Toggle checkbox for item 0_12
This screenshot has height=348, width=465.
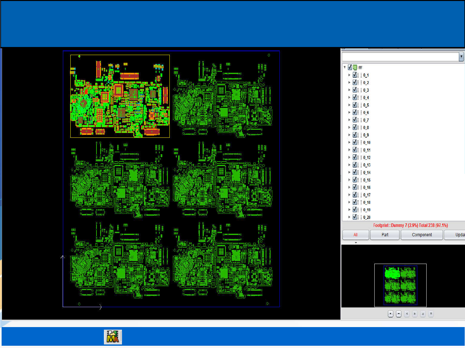(x=355, y=157)
